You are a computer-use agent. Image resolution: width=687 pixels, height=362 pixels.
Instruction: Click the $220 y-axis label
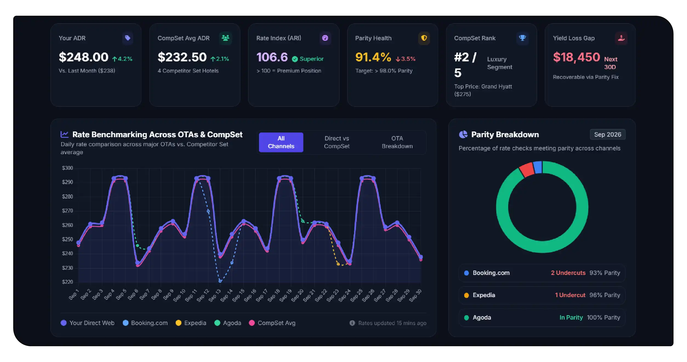pyautogui.click(x=67, y=282)
